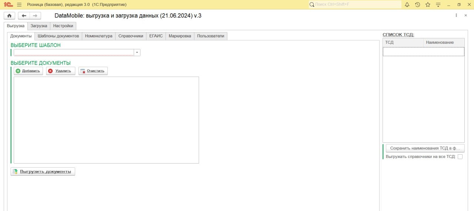Select the ЕГАИС tab
This screenshot has height=211, width=474.
tap(156, 36)
